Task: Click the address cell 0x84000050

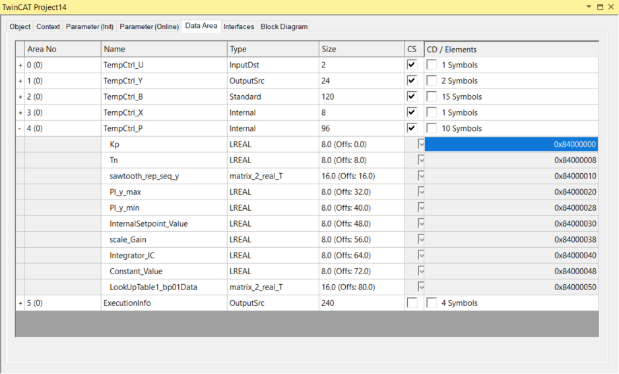Action: pyautogui.click(x=511, y=287)
